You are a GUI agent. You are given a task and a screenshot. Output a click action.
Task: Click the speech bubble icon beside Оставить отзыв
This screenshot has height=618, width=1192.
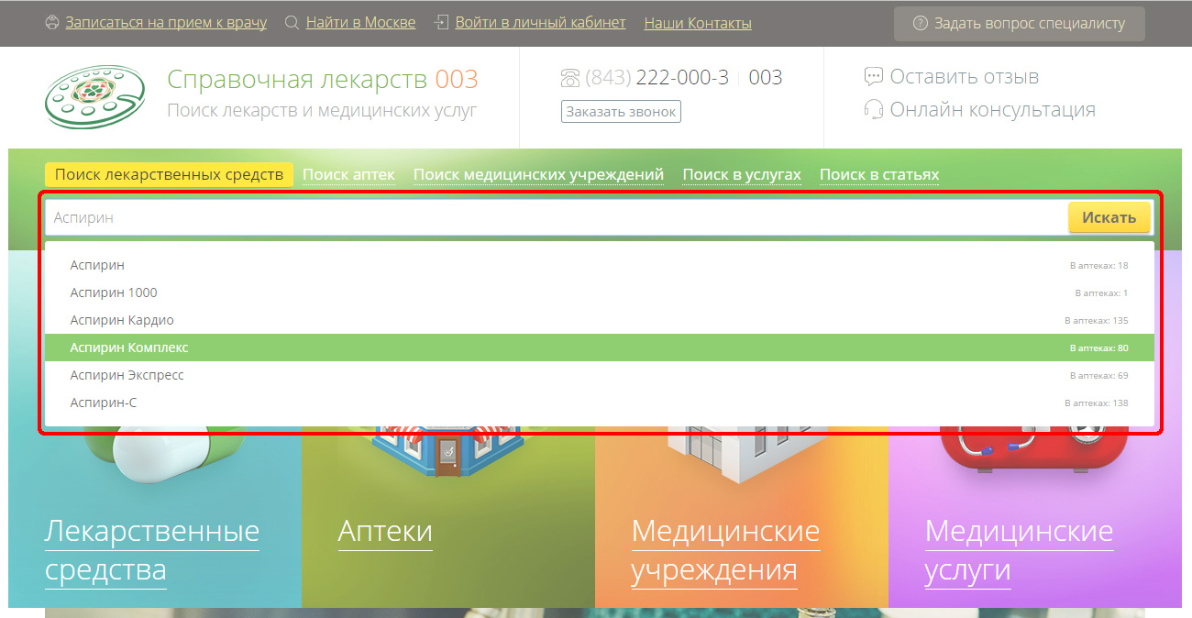[874, 77]
